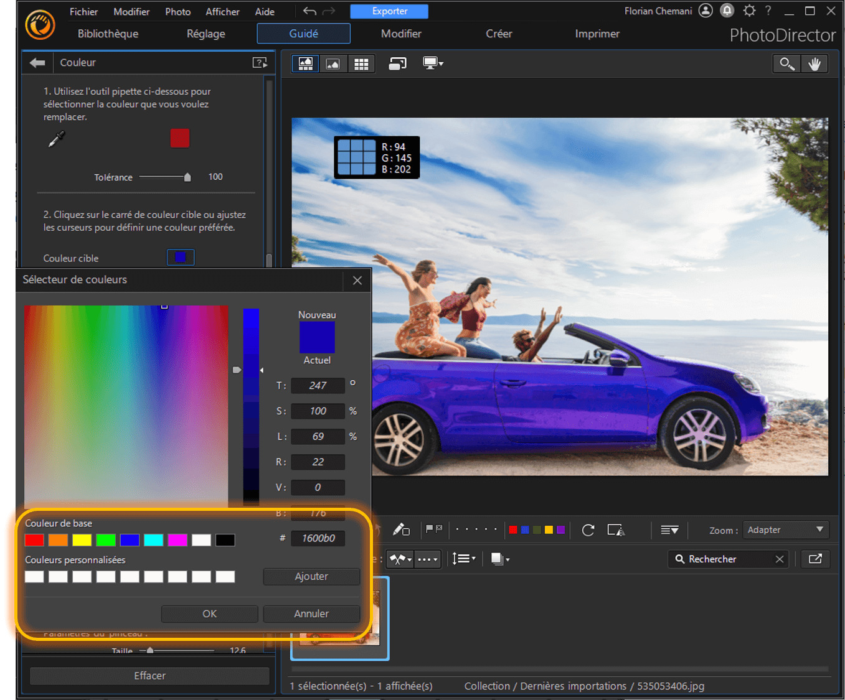Open the crop info icon in the toolbar
This screenshot has width=845, height=700.
[615, 530]
